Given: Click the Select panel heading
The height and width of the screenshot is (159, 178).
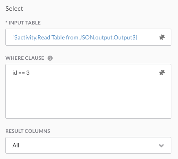Looking at the screenshot, I should pos(14,9).
